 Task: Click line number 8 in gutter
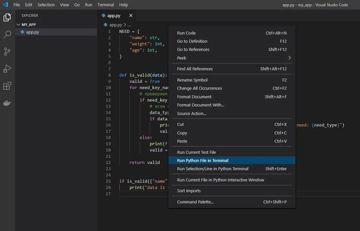tap(109, 75)
